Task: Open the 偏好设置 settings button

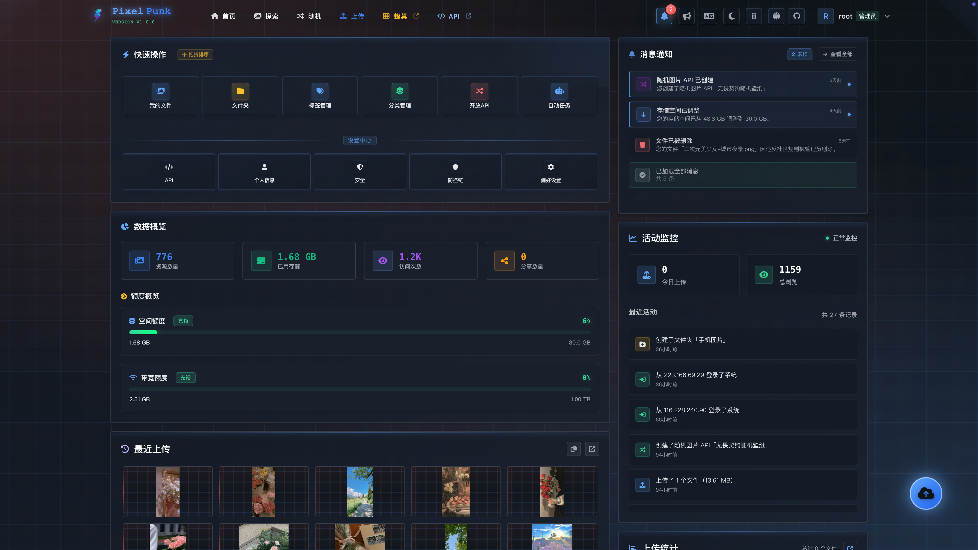Action: click(550, 172)
